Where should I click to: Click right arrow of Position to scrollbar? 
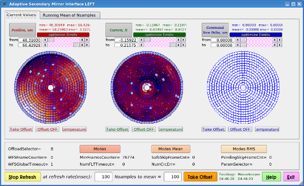point(87,45)
